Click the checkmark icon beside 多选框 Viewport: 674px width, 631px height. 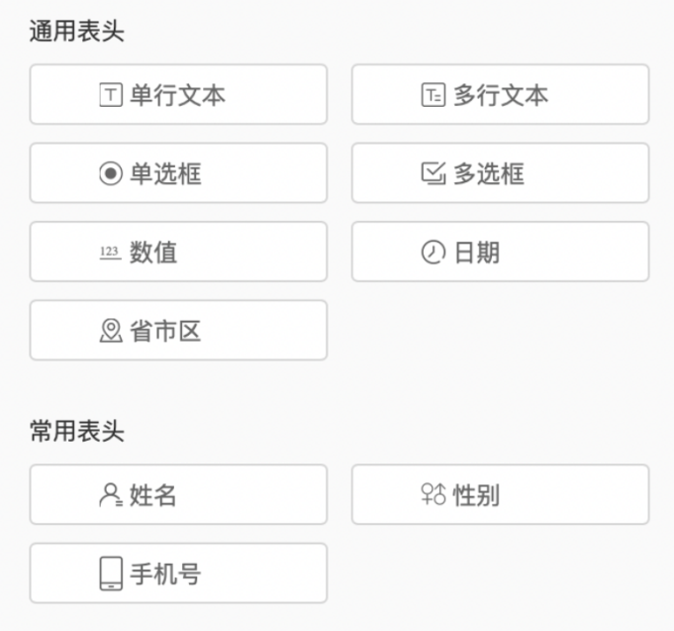tap(433, 173)
